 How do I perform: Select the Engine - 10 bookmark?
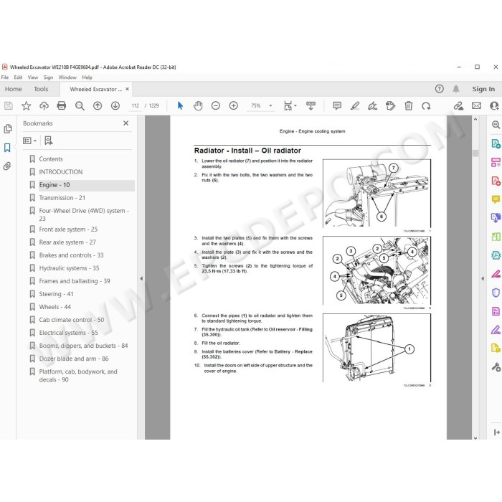point(54,185)
